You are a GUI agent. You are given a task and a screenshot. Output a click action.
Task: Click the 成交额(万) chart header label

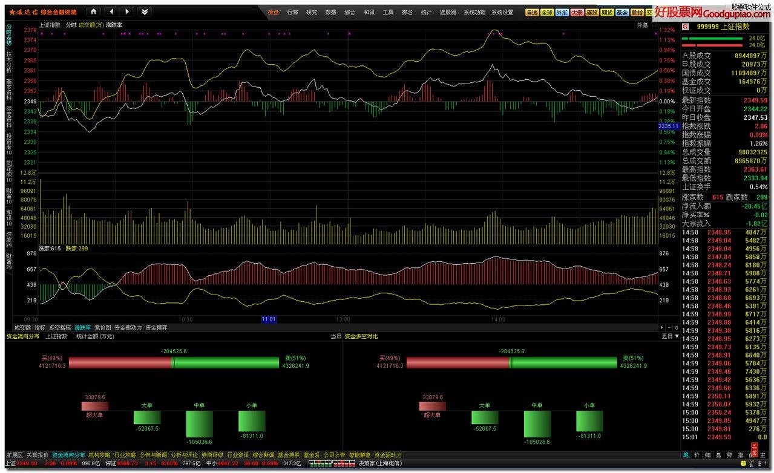pos(91,25)
